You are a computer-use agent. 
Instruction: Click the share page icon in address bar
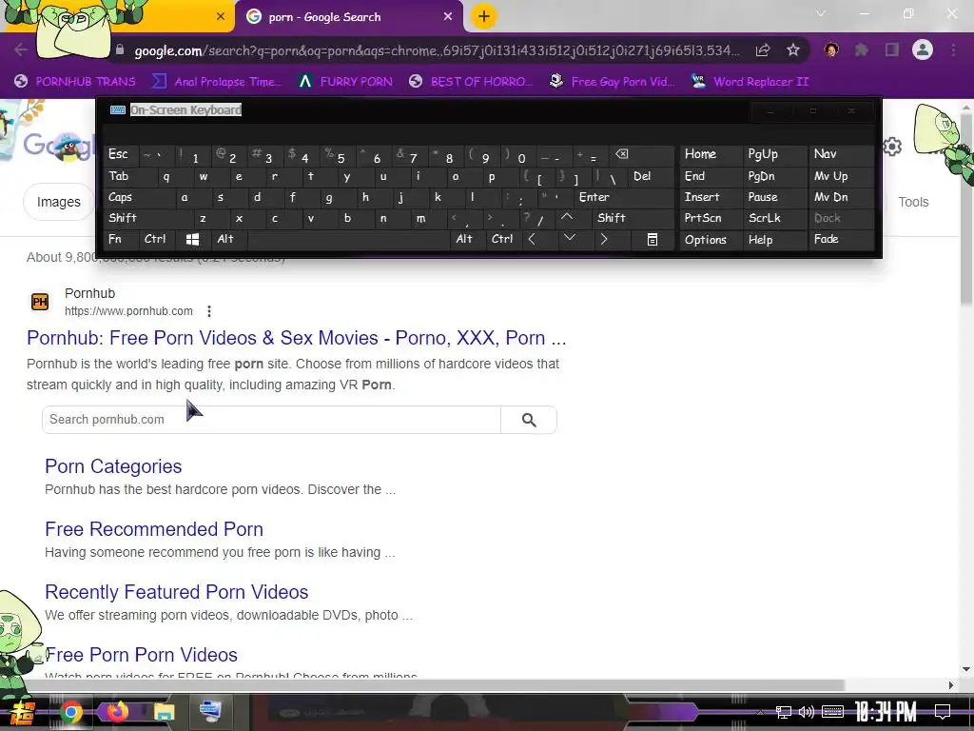point(763,50)
